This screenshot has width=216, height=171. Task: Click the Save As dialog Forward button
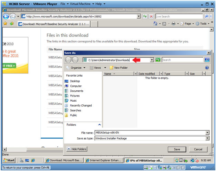point(75,60)
